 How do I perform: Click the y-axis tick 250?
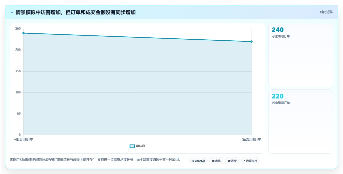(18, 29)
